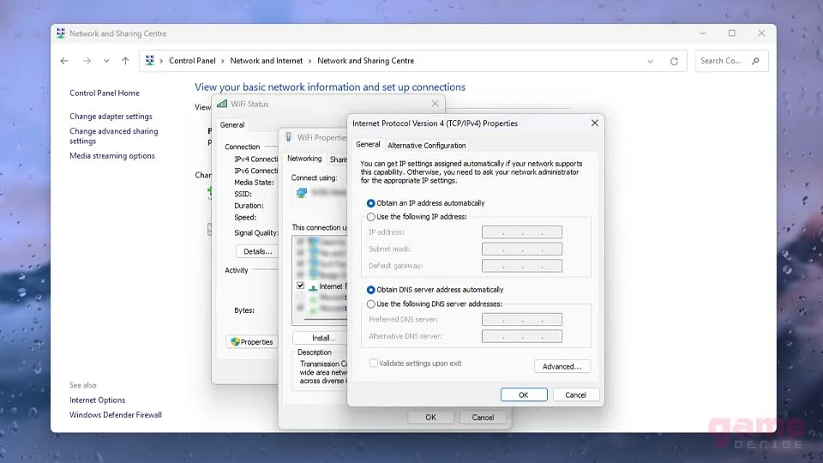Select General tab in IPv4 Properties

pyautogui.click(x=368, y=144)
